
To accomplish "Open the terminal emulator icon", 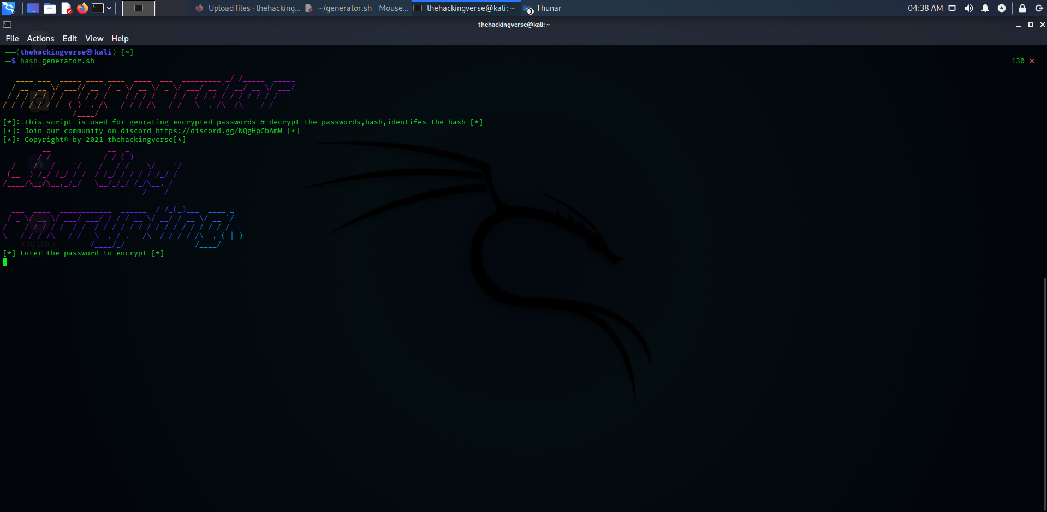I will (x=98, y=8).
